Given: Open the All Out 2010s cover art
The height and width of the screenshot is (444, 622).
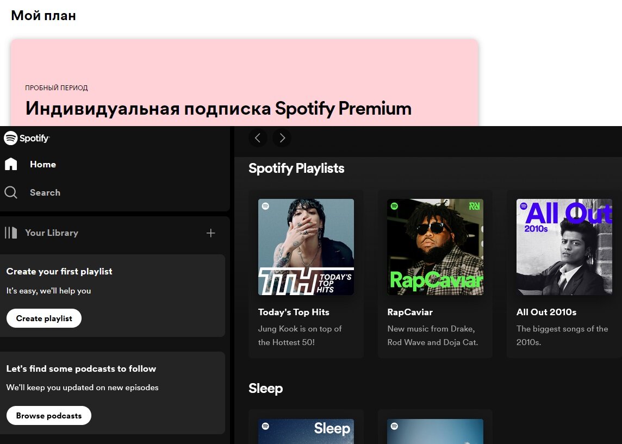Looking at the screenshot, I should 564,247.
